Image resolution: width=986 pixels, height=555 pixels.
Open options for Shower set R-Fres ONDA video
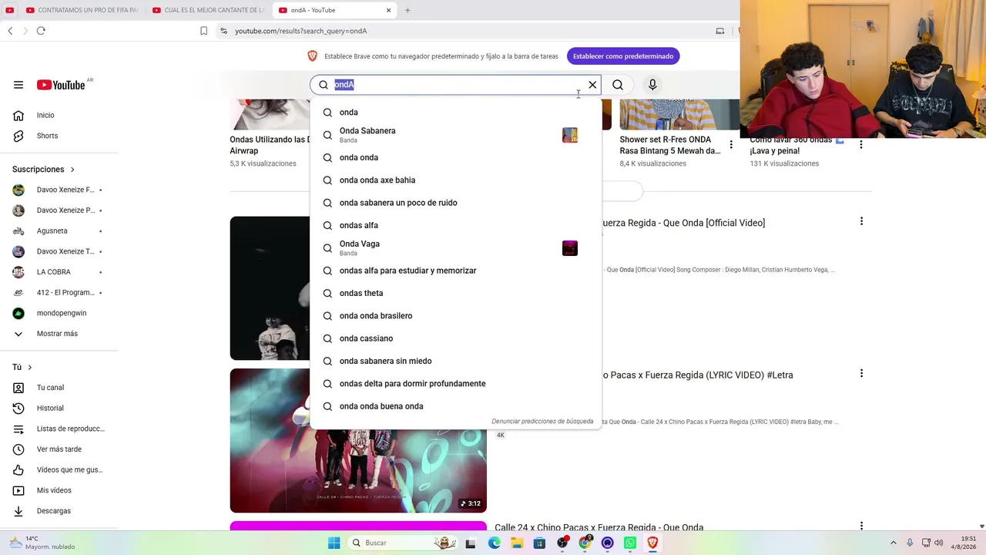(731, 144)
